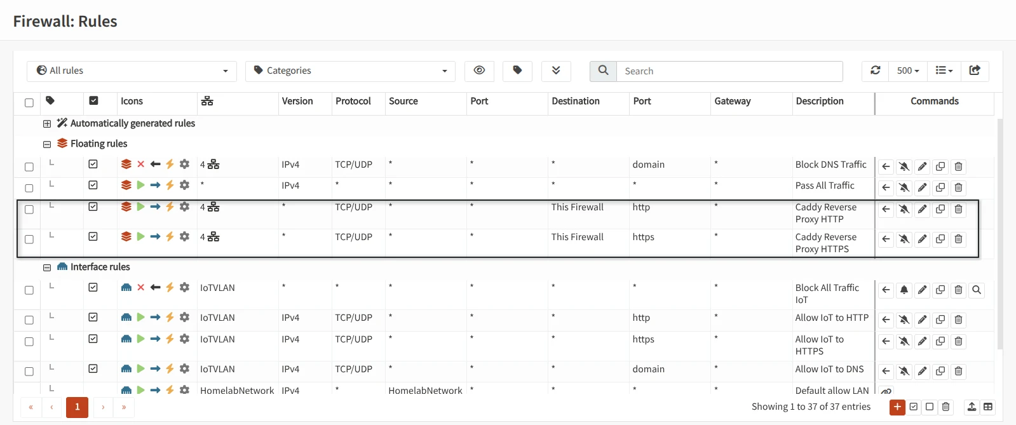Click the vertical scrollbar of the rules table
Viewport: 1016px width, 425px height.
(x=1000, y=234)
